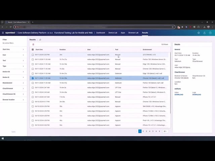Go to results page 6
The width and height of the screenshot is (215, 161).
156,131
